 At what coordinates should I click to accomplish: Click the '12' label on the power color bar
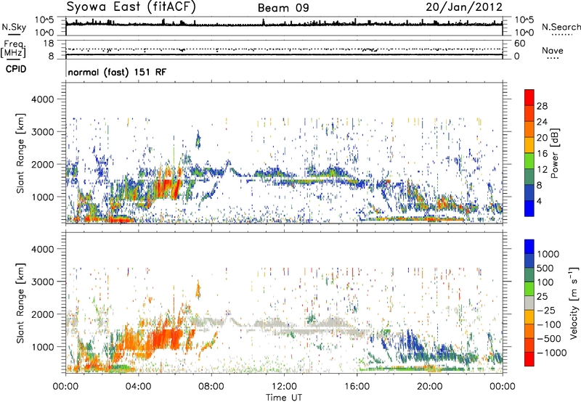click(x=542, y=170)
